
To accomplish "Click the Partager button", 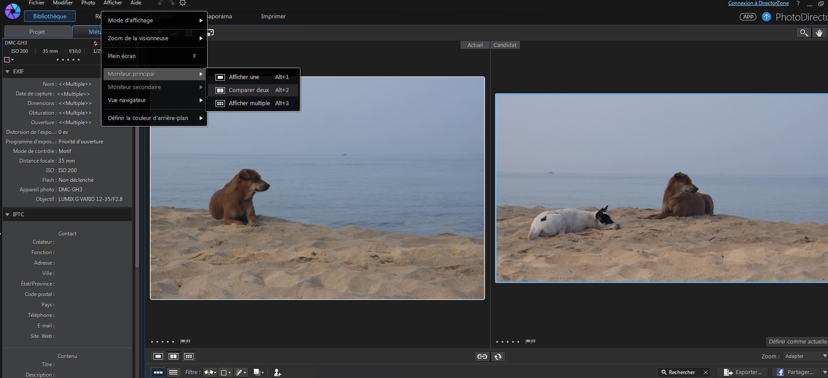I will click(x=797, y=372).
